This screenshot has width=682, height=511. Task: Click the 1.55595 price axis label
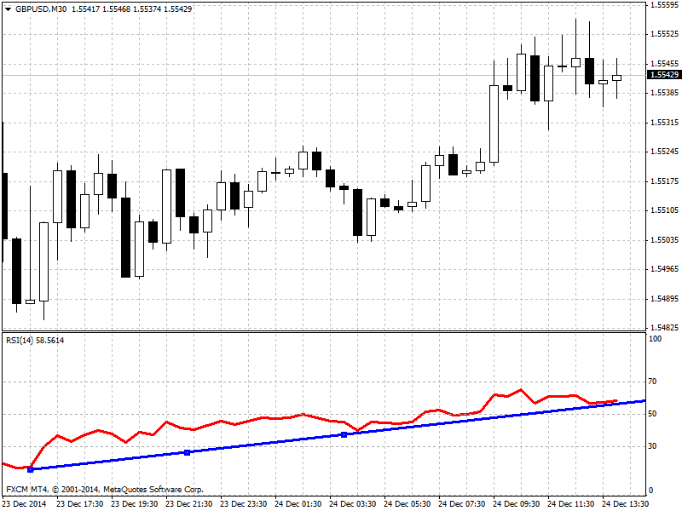pos(664,5)
